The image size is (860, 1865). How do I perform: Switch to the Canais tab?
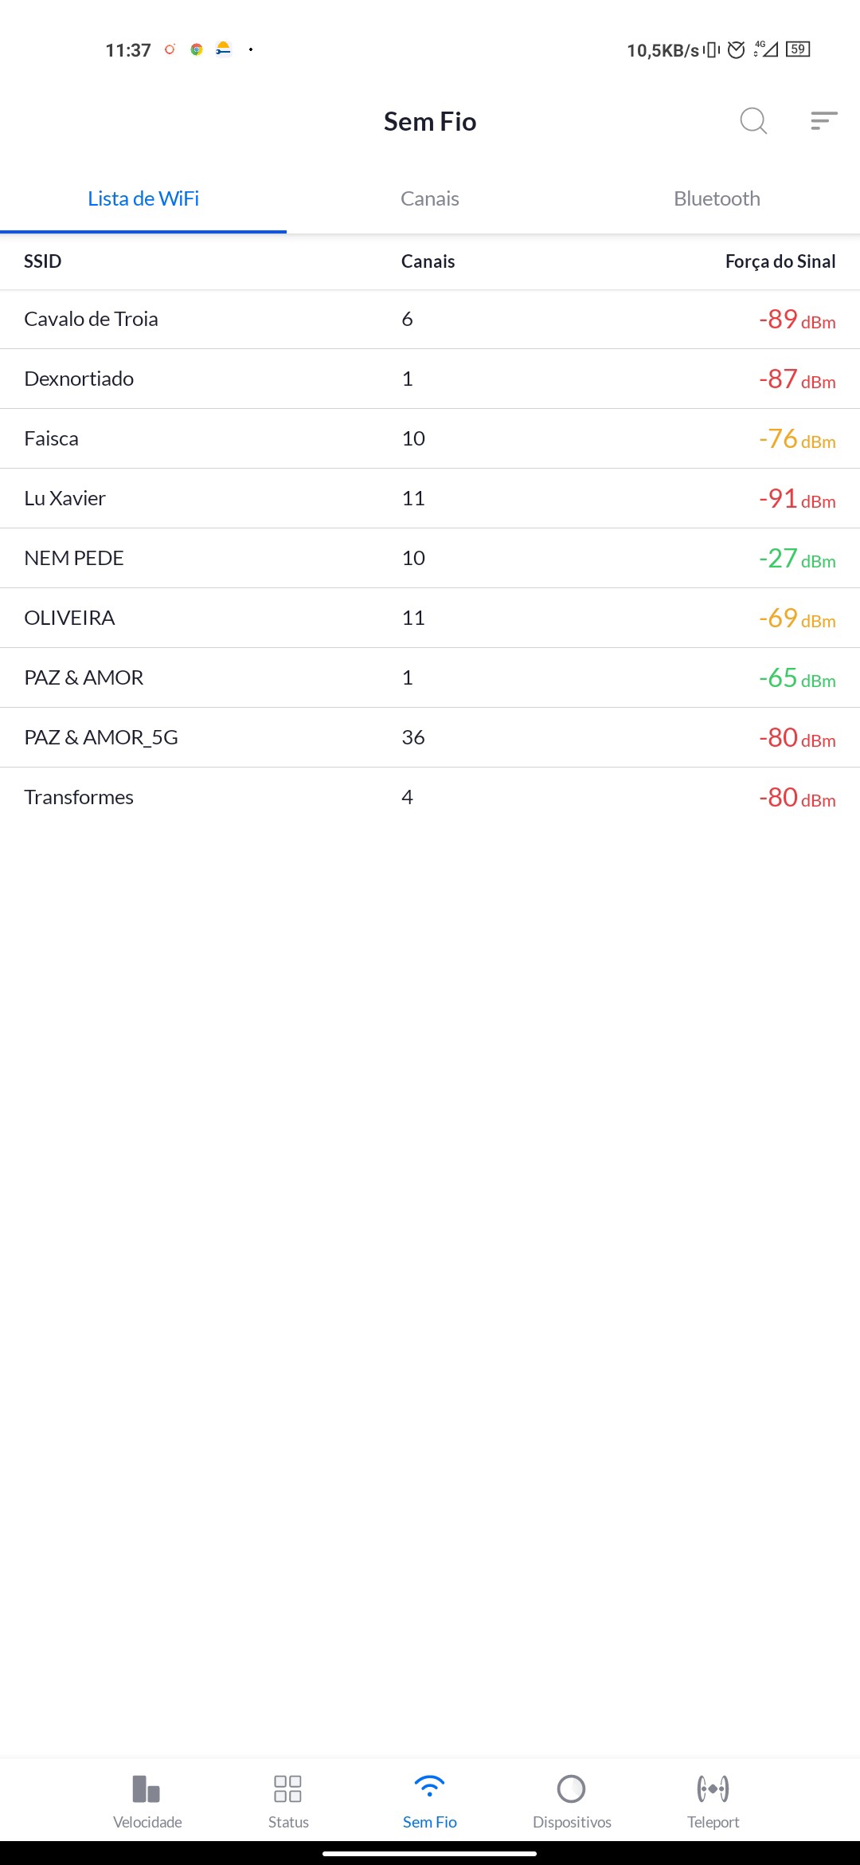click(x=430, y=198)
